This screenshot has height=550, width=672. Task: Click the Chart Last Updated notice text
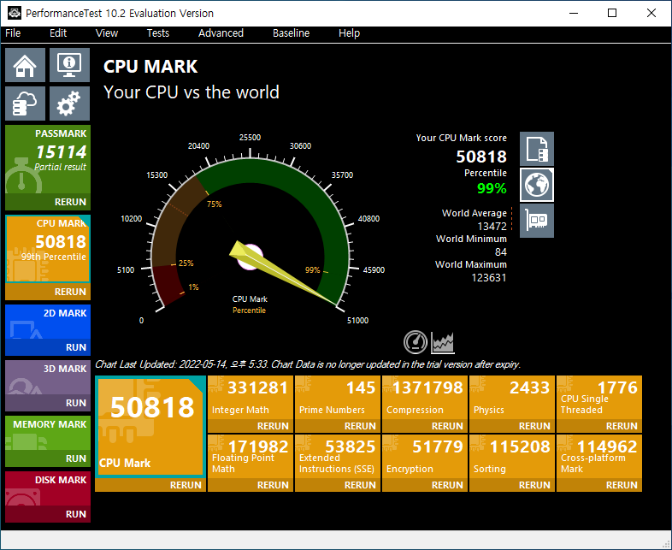click(308, 364)
